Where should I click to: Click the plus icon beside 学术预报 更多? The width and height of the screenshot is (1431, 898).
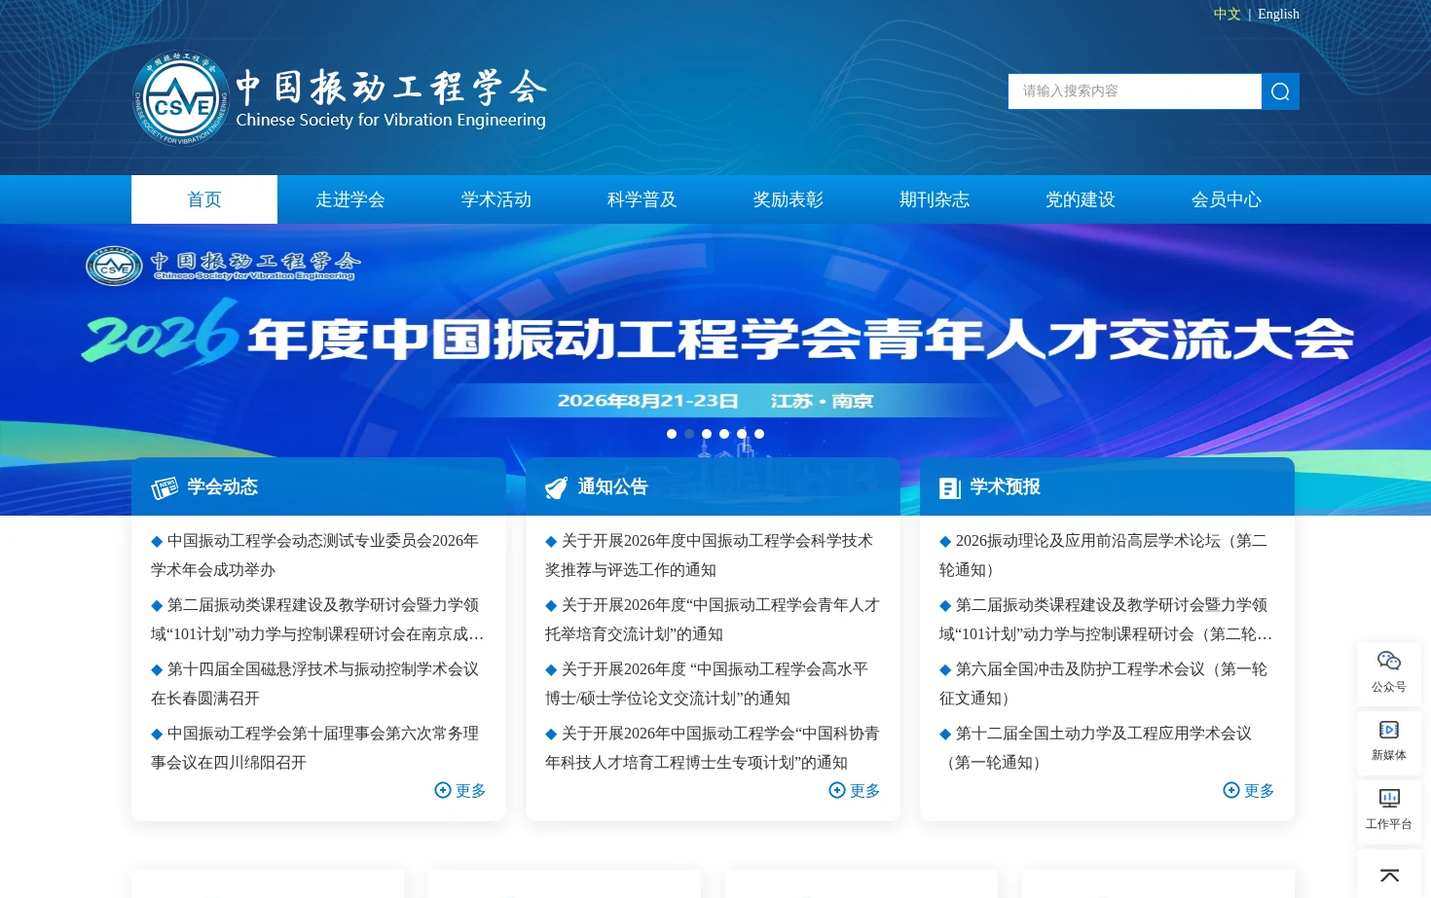click(x=1231, y=790)
